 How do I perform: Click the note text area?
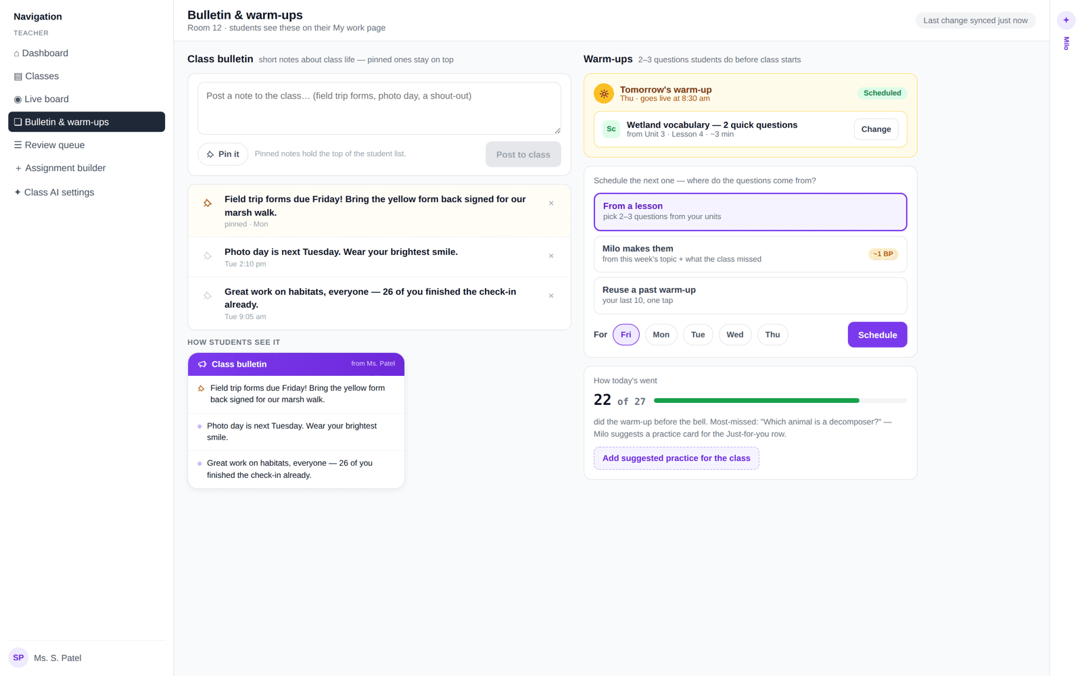click(x=379, y=108)
